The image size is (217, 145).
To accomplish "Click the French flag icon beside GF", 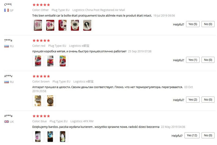I will tap(7, 10).
